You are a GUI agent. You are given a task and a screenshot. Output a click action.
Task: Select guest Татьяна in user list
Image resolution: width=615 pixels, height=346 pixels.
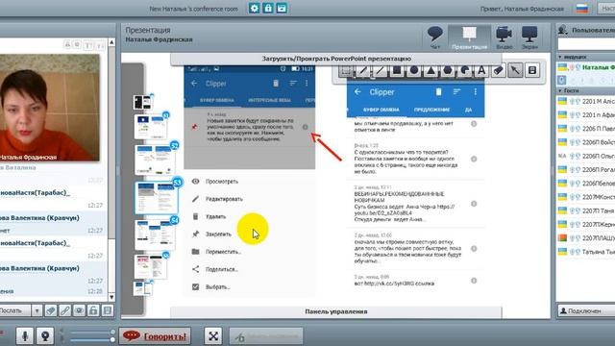586,252
